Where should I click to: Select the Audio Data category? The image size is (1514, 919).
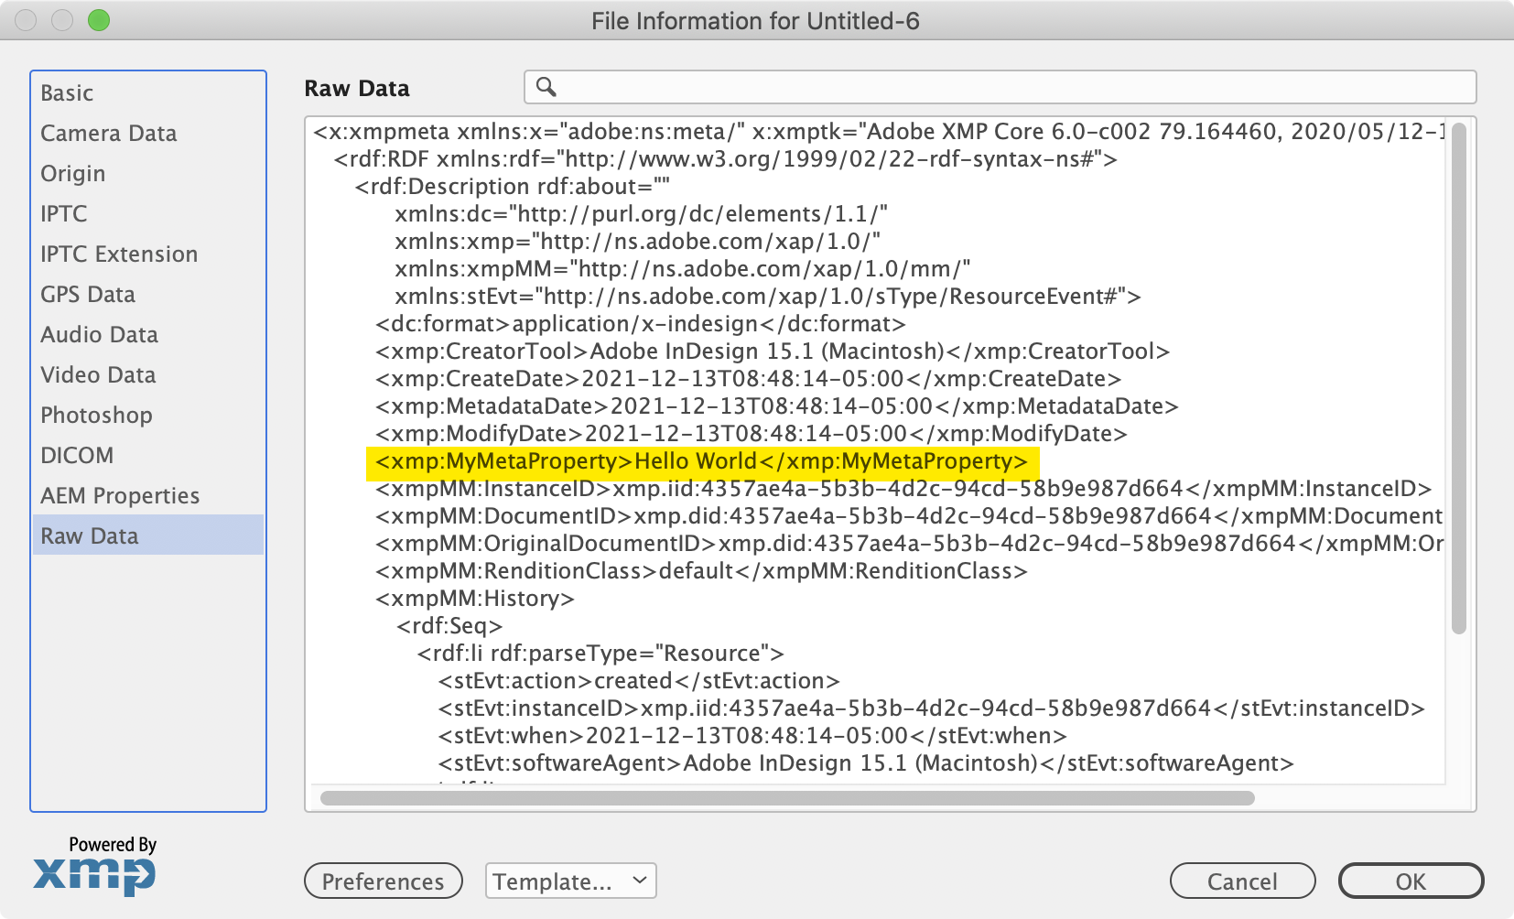click(x=99, y=334)
